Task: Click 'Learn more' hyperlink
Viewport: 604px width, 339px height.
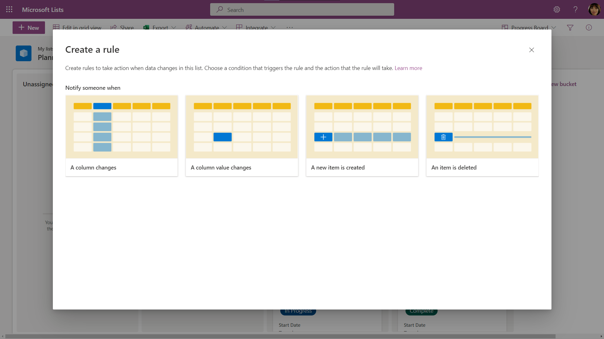Action: (408, 67)
